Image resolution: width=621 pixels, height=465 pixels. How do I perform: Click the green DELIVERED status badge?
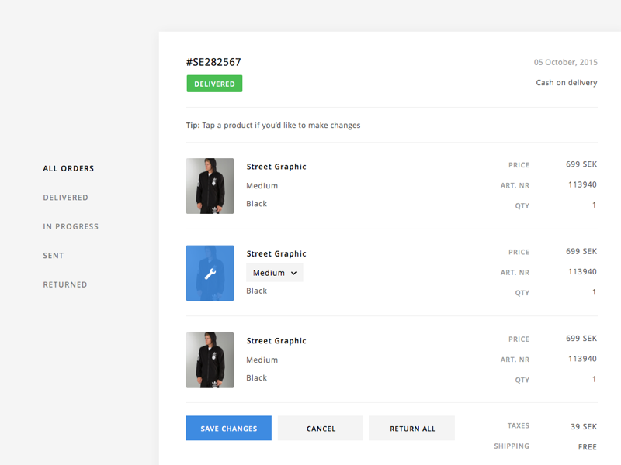click(x=214, y=83)
